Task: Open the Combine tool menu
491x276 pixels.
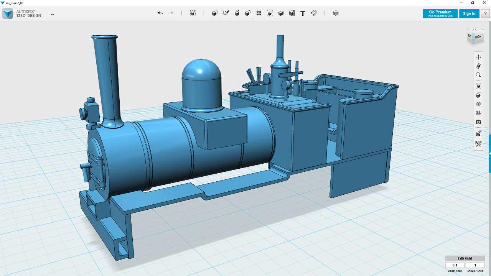Action: click(281, 13)
